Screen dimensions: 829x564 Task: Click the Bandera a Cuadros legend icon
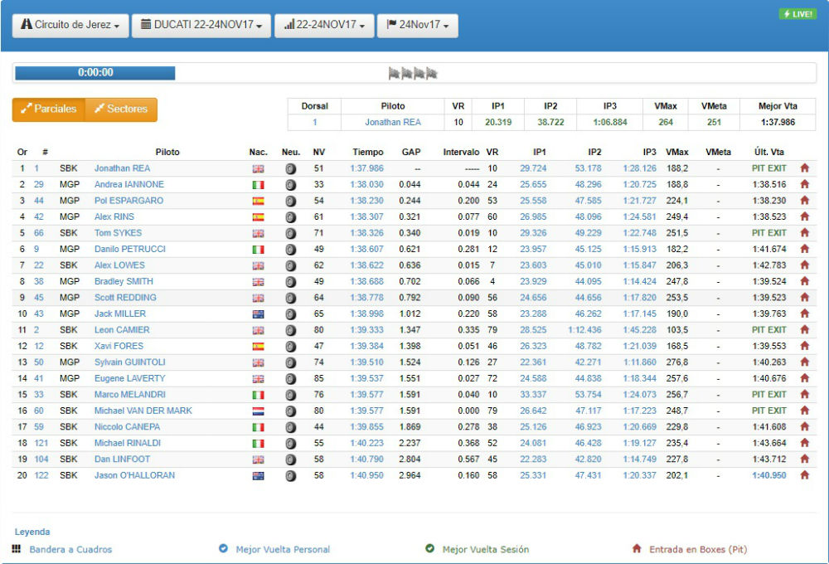[17, 549]
